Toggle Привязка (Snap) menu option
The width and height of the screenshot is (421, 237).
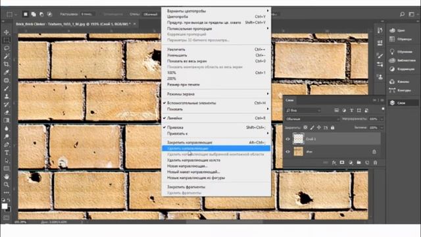(216, 127)
